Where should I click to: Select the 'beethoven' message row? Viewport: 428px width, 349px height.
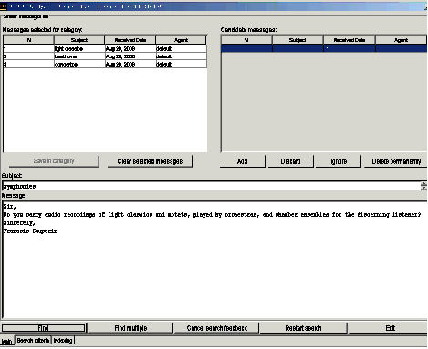tap(105, 56)
